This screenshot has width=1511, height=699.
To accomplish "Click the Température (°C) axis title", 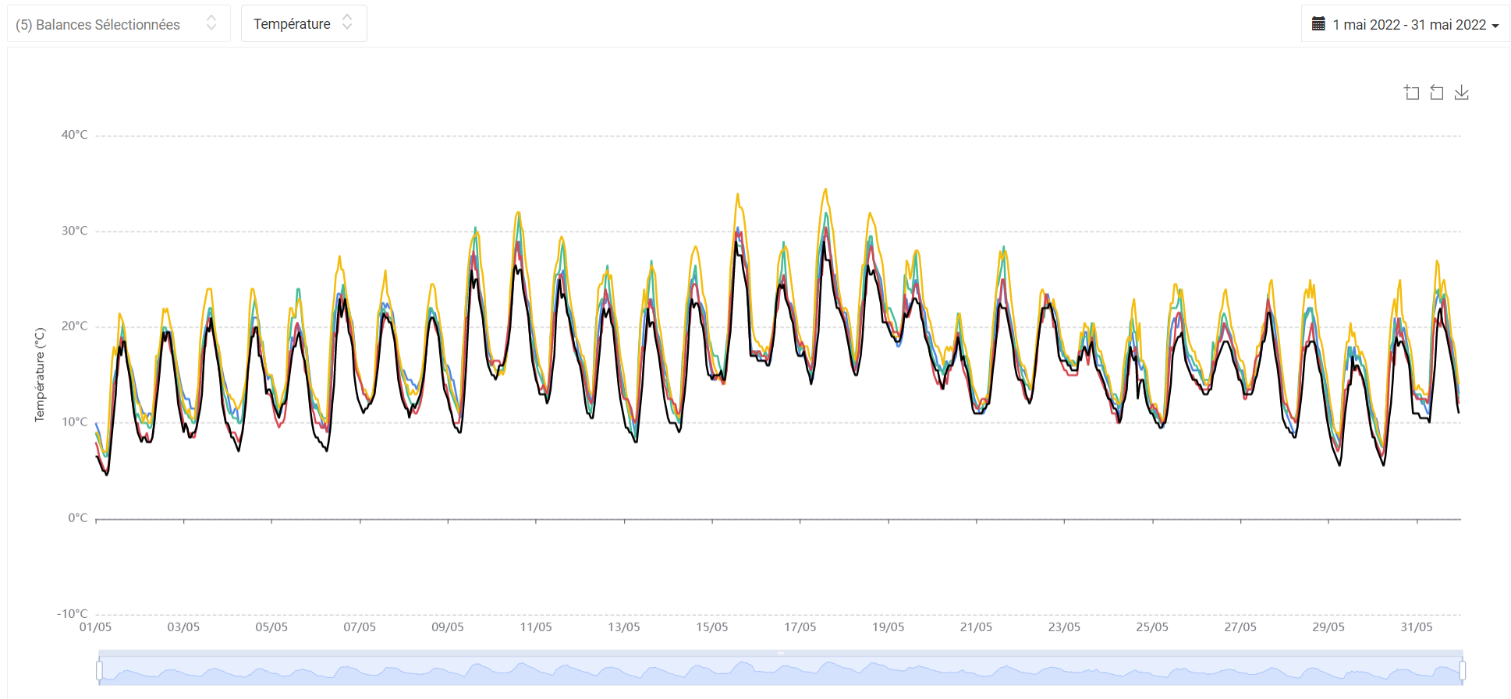I will pos(40,375).
